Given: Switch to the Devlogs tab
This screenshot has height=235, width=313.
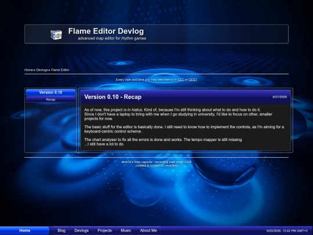Looking at the screenshot, I should [x=82, y=230].
